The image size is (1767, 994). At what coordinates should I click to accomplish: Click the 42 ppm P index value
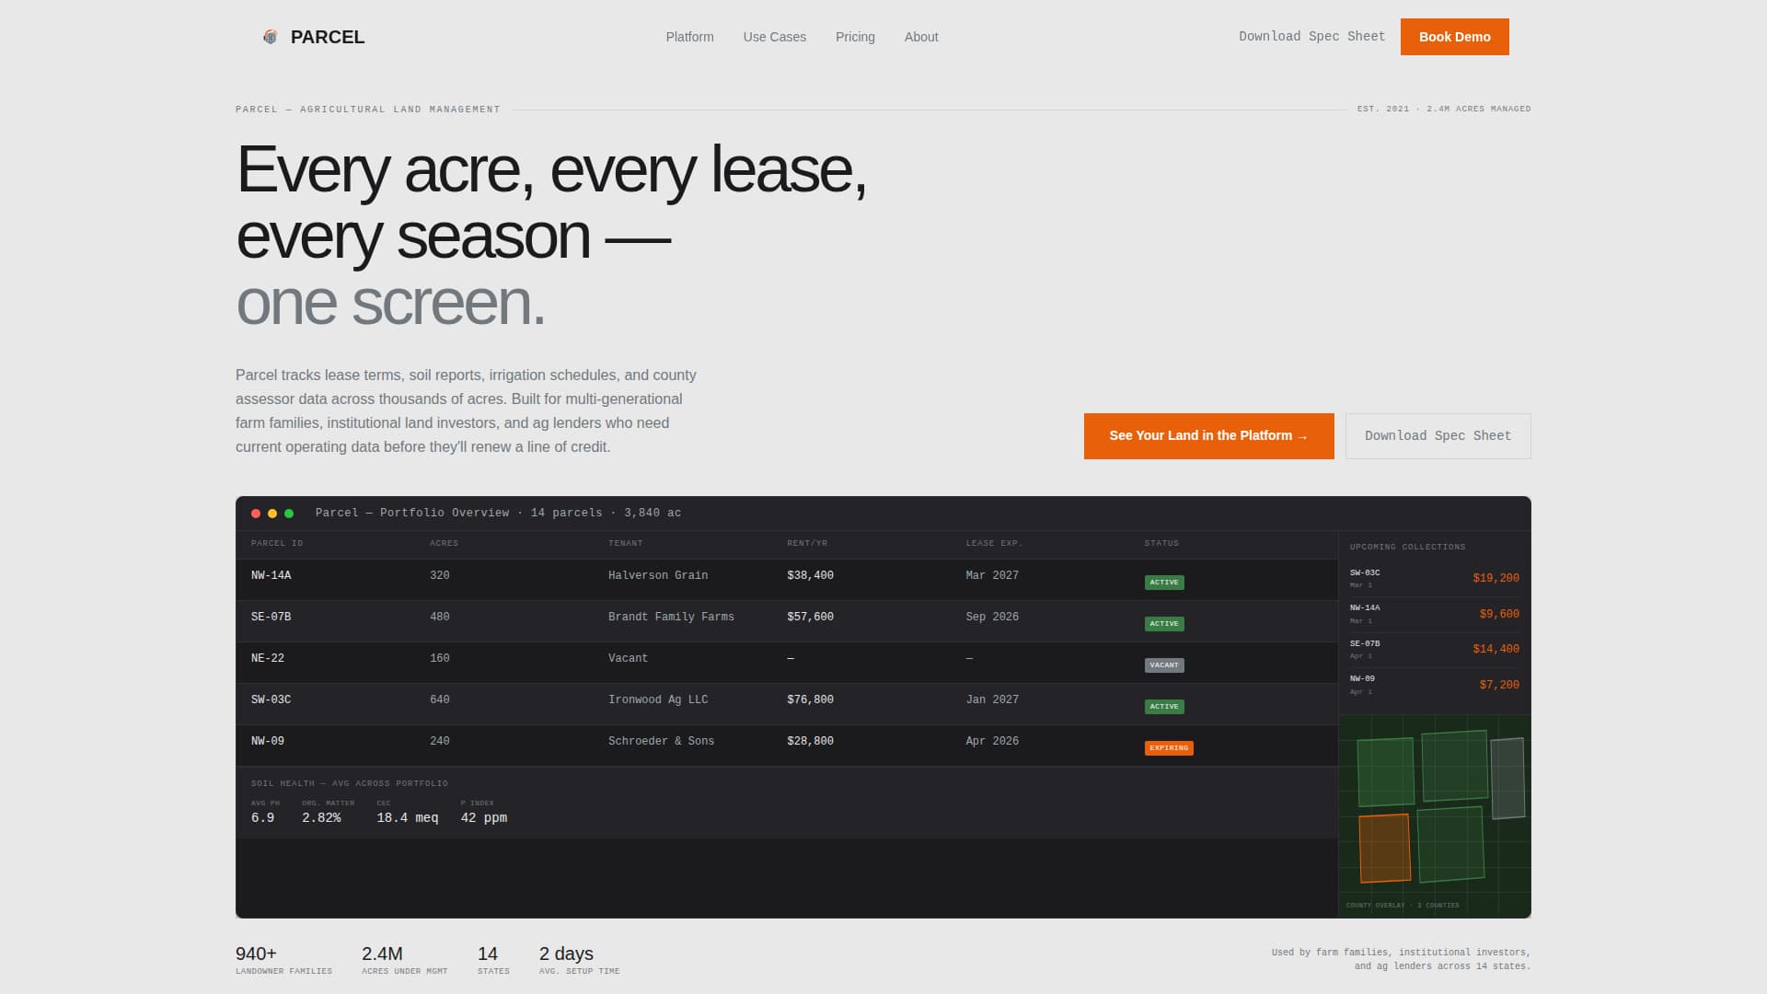point(484,818)
